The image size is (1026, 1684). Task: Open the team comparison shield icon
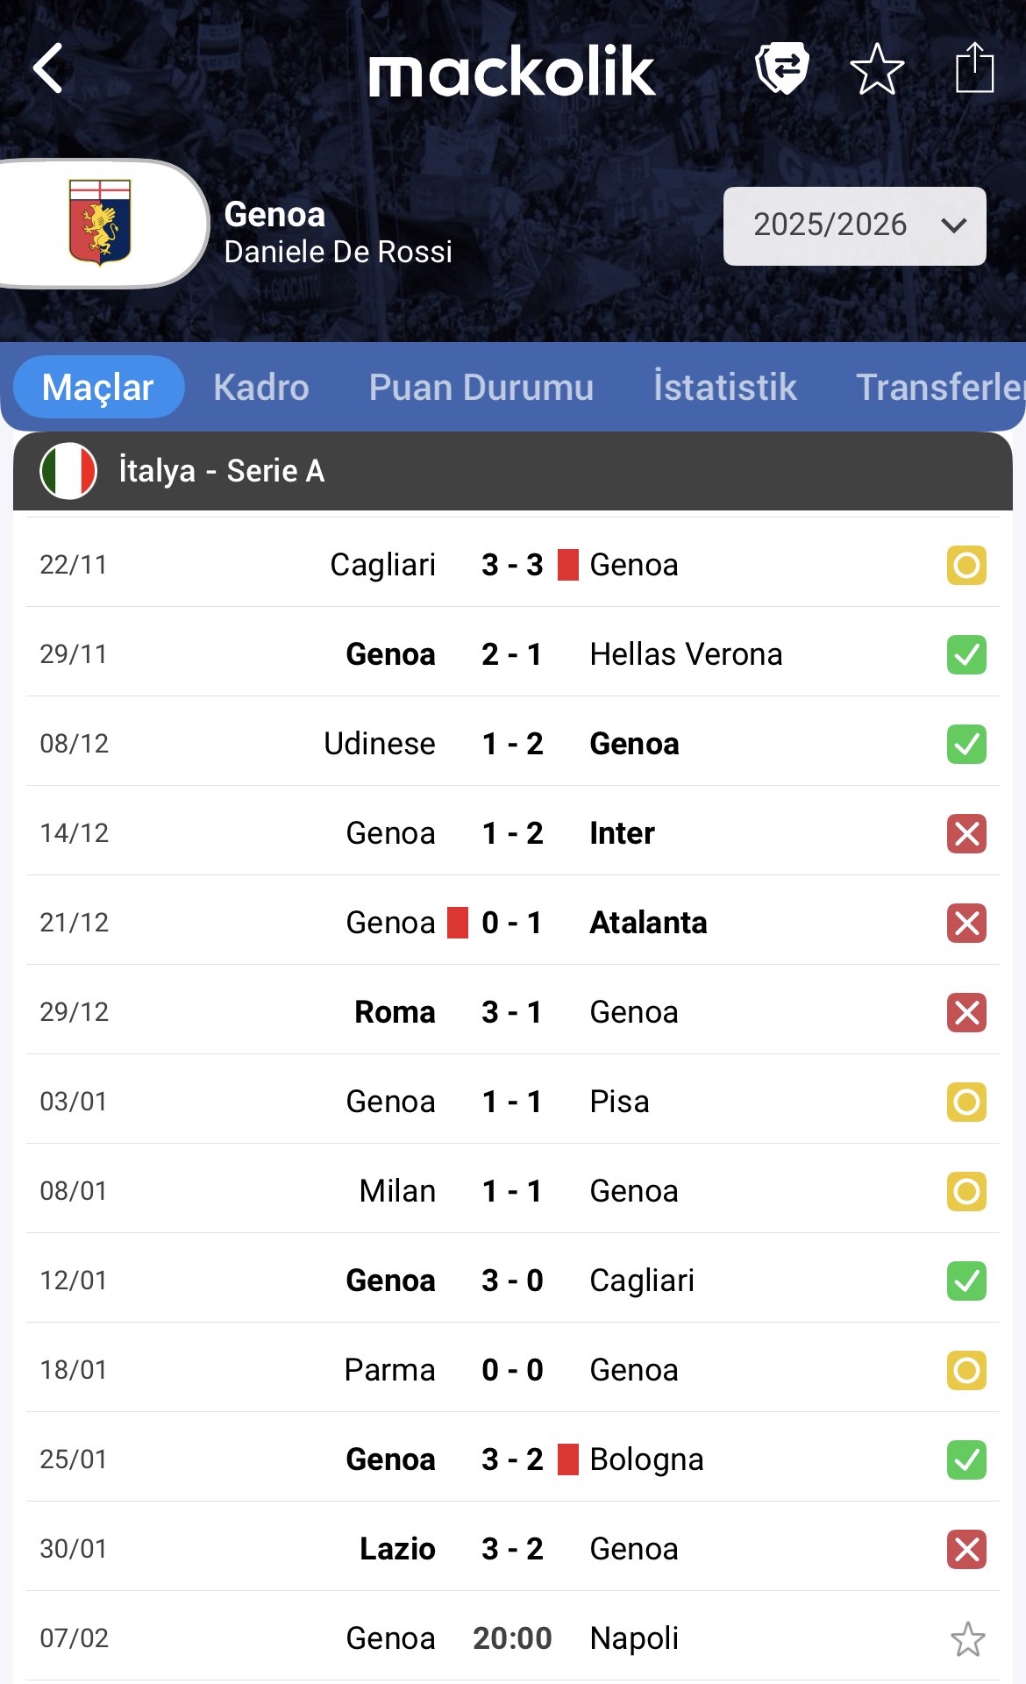[781, 68]
